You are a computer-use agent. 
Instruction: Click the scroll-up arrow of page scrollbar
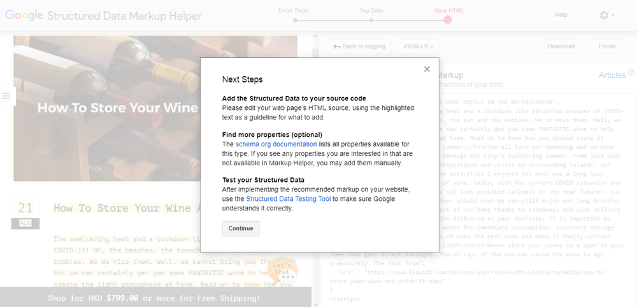coord(315,36)
